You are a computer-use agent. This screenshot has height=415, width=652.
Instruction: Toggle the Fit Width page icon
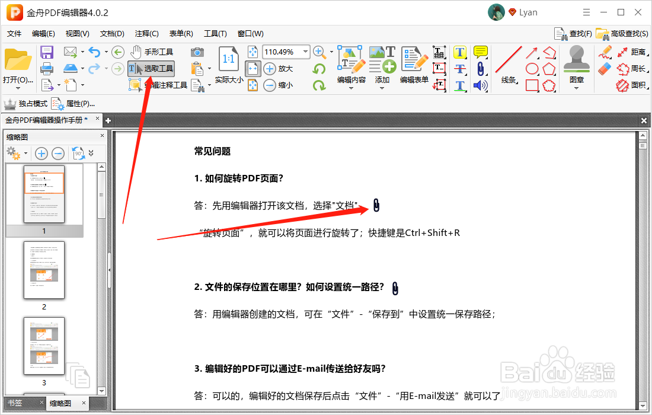tap(253, 68)
